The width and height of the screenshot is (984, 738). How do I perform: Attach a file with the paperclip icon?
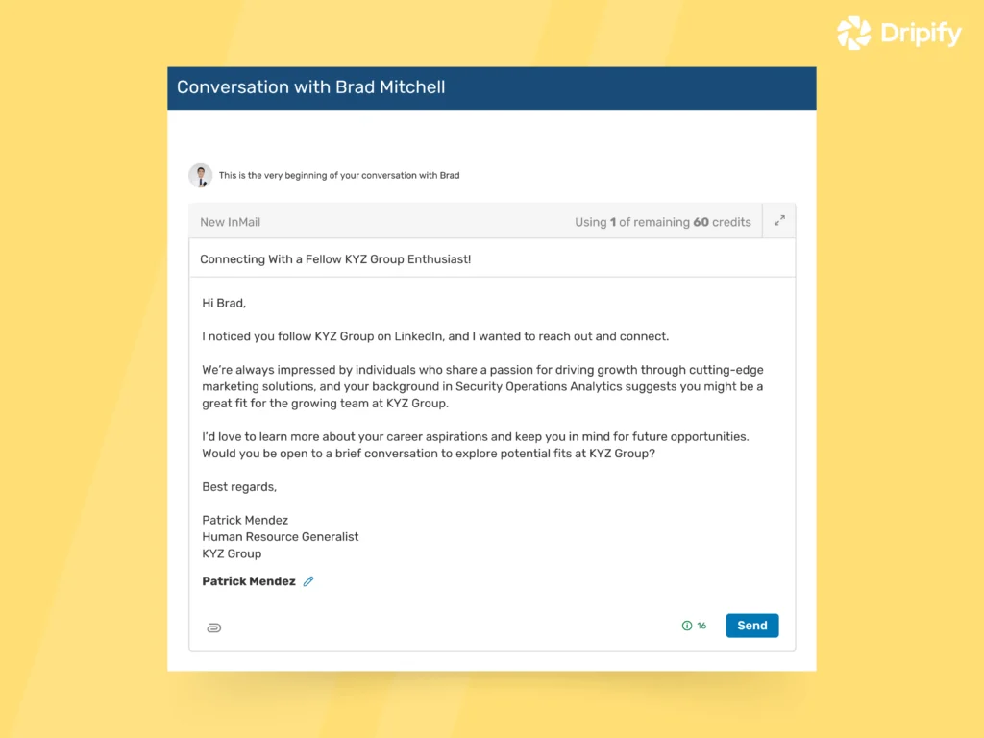tap(212, 627)
